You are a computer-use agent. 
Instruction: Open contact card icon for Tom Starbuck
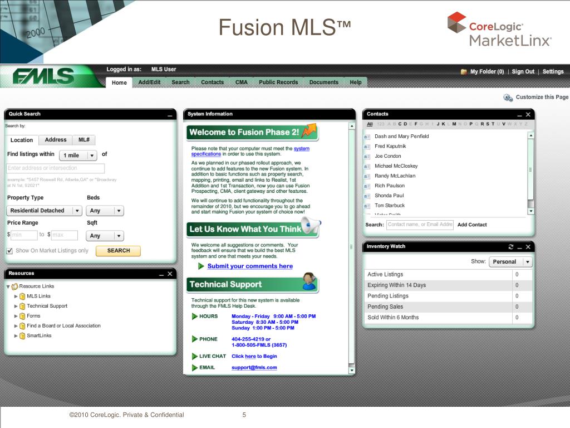367,206
